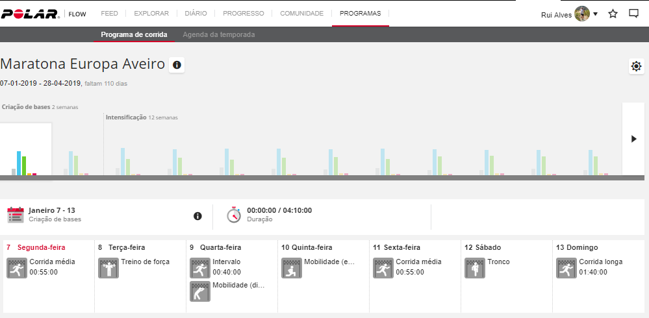Expand the Rui Alves profile dropdown arrow
649x318 pixels.
point(595,14)
